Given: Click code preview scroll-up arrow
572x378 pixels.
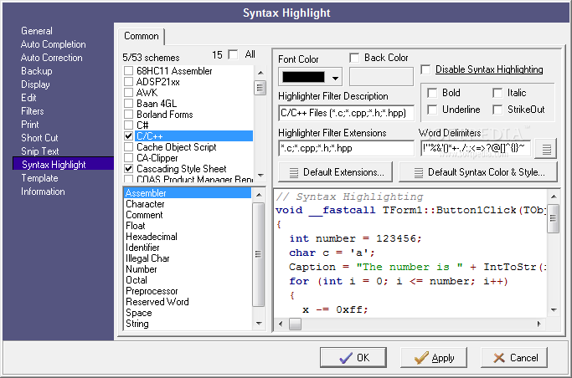Looking at the screenshot, I should point(553,197).
